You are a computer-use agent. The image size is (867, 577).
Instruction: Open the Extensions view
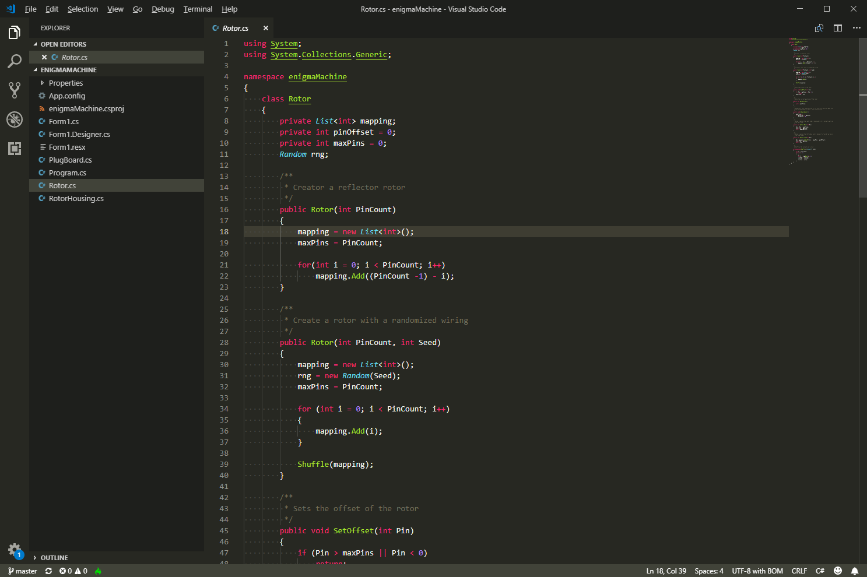coord(15,148)
